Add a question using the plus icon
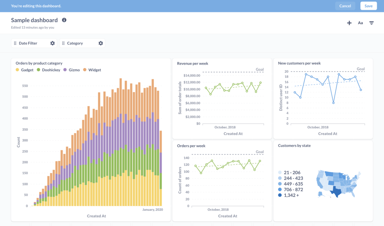384x226 pixels. [x=349, y=23]
